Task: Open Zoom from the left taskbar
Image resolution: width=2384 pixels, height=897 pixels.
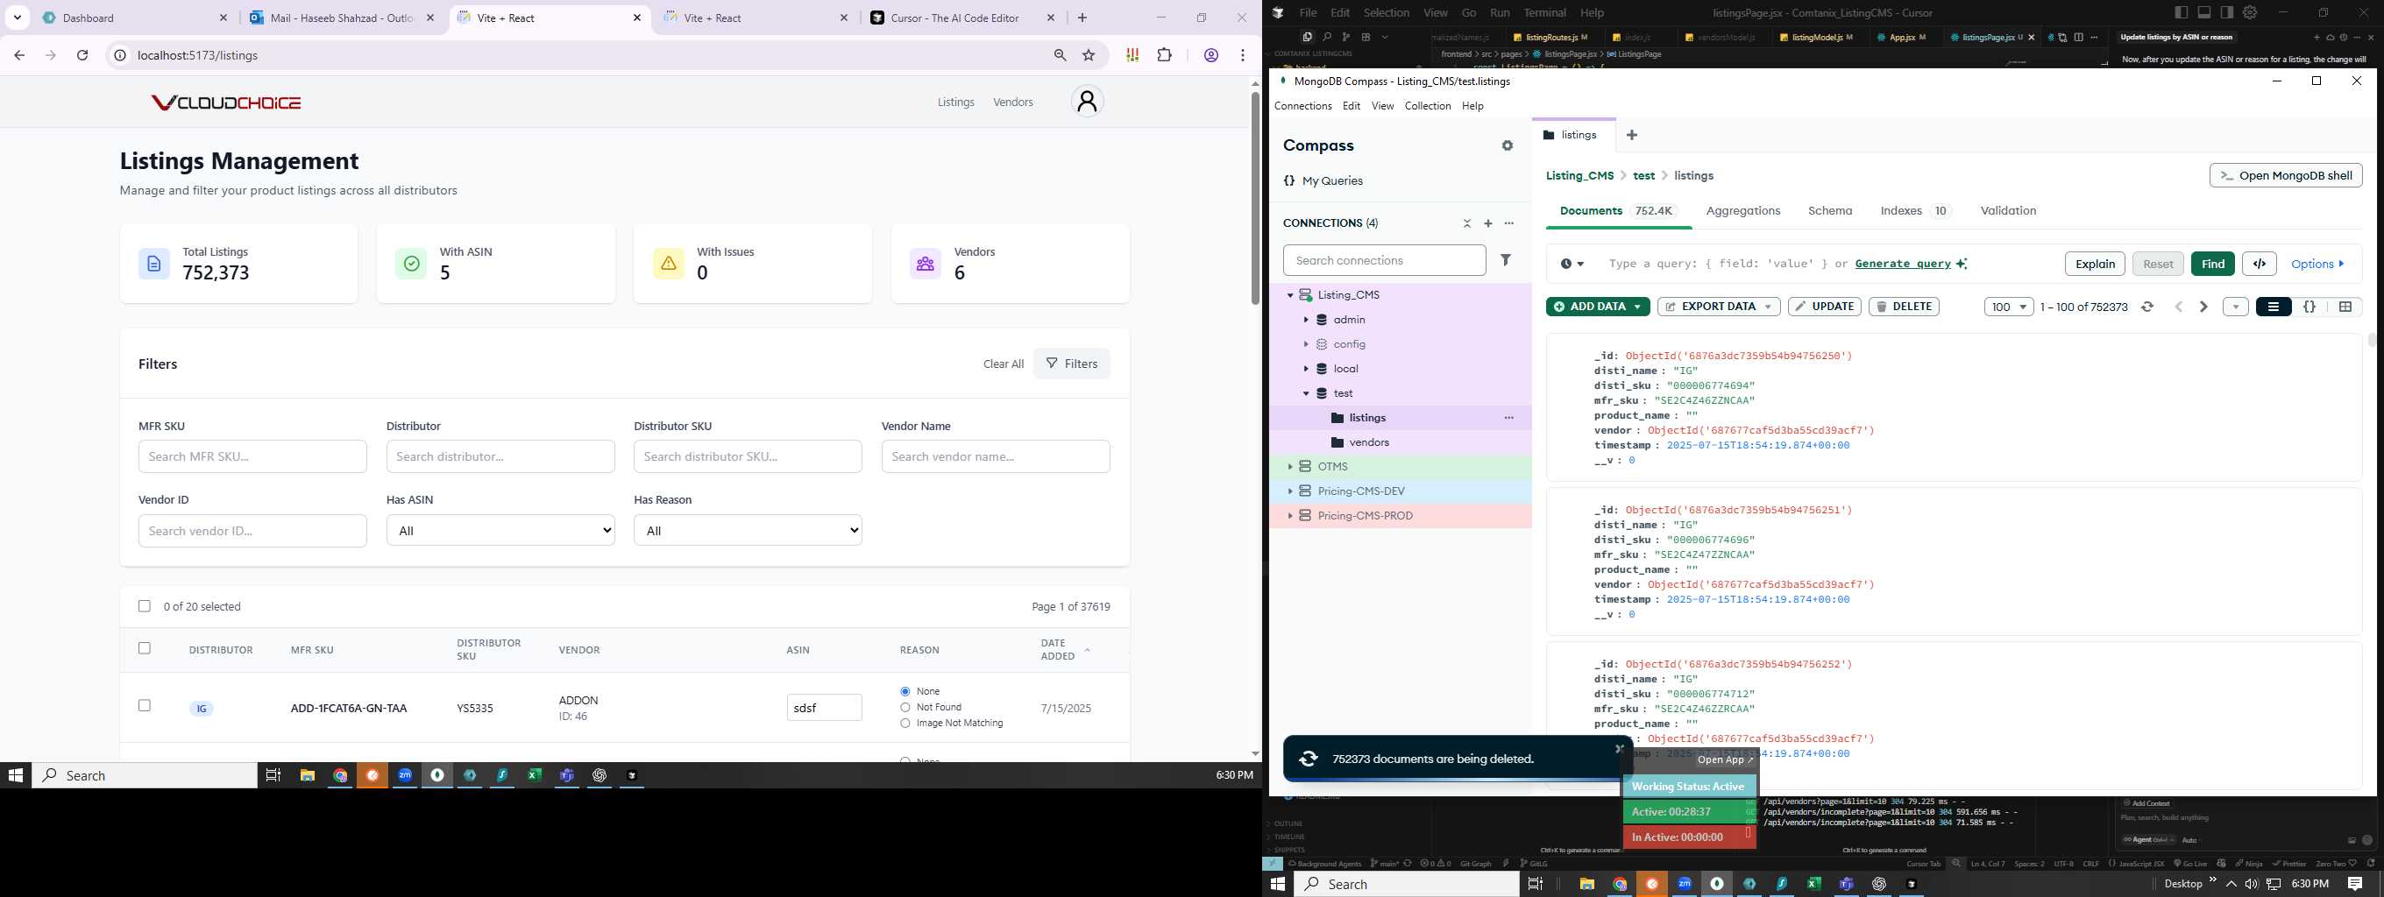Action: 405,776
